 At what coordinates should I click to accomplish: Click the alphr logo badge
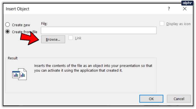tap(187, 3)
